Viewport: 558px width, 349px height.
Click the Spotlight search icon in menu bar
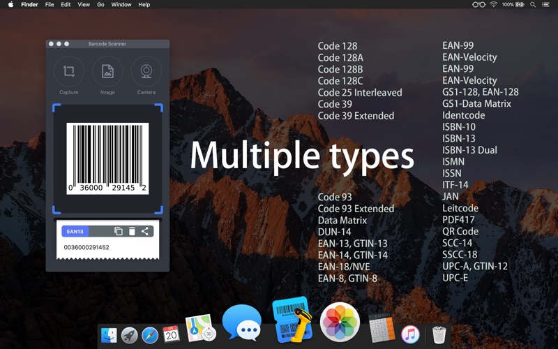coord(533,5)
